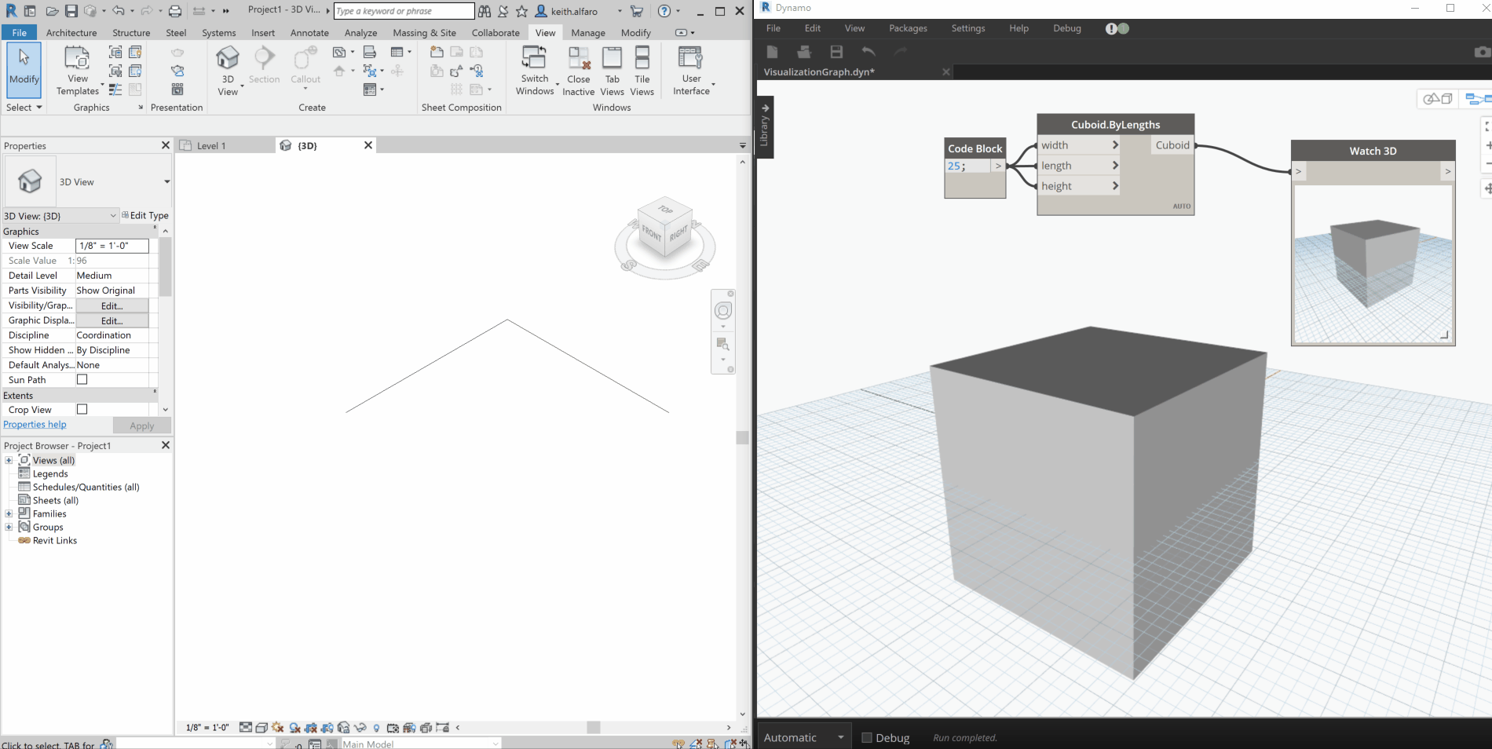Click the Undo arrow in Revit toolbar

[x=118, y=11]
